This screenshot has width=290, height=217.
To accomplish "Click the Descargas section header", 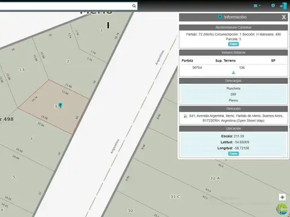I will [233, 81].
